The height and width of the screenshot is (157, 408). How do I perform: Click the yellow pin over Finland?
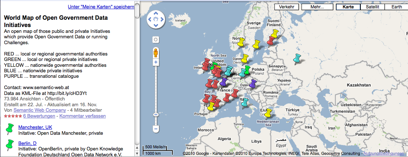click(x=275, y=34)
